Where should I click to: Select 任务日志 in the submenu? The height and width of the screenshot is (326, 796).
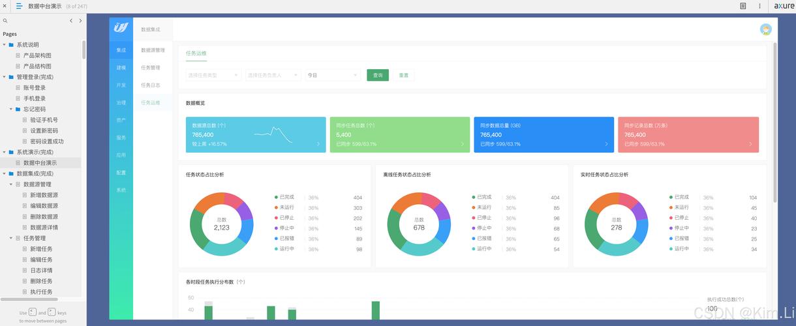(x=151, y=85)
